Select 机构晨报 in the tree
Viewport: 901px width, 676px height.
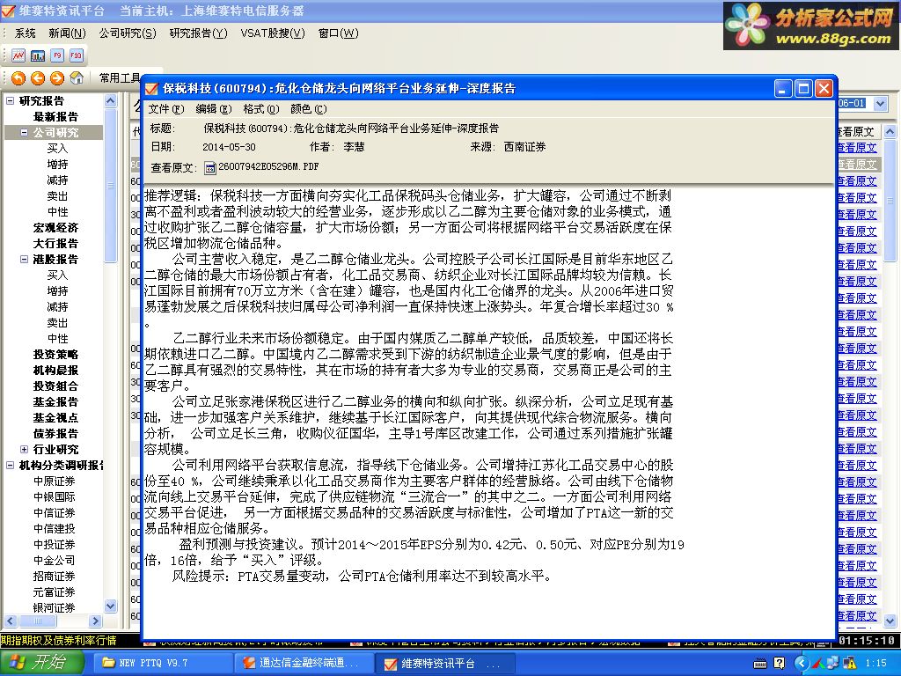pyautogui.click(x=55, y=371)
